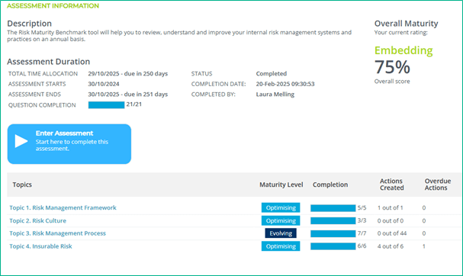Open Topic 3. Risk Management Process
463x276 pixels.
[x=57, y=233]
